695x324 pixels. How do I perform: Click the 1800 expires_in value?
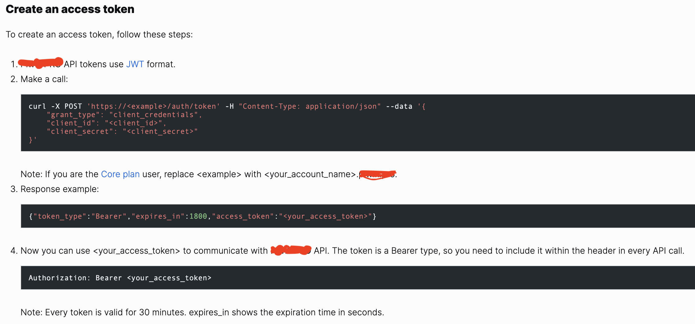198,216
